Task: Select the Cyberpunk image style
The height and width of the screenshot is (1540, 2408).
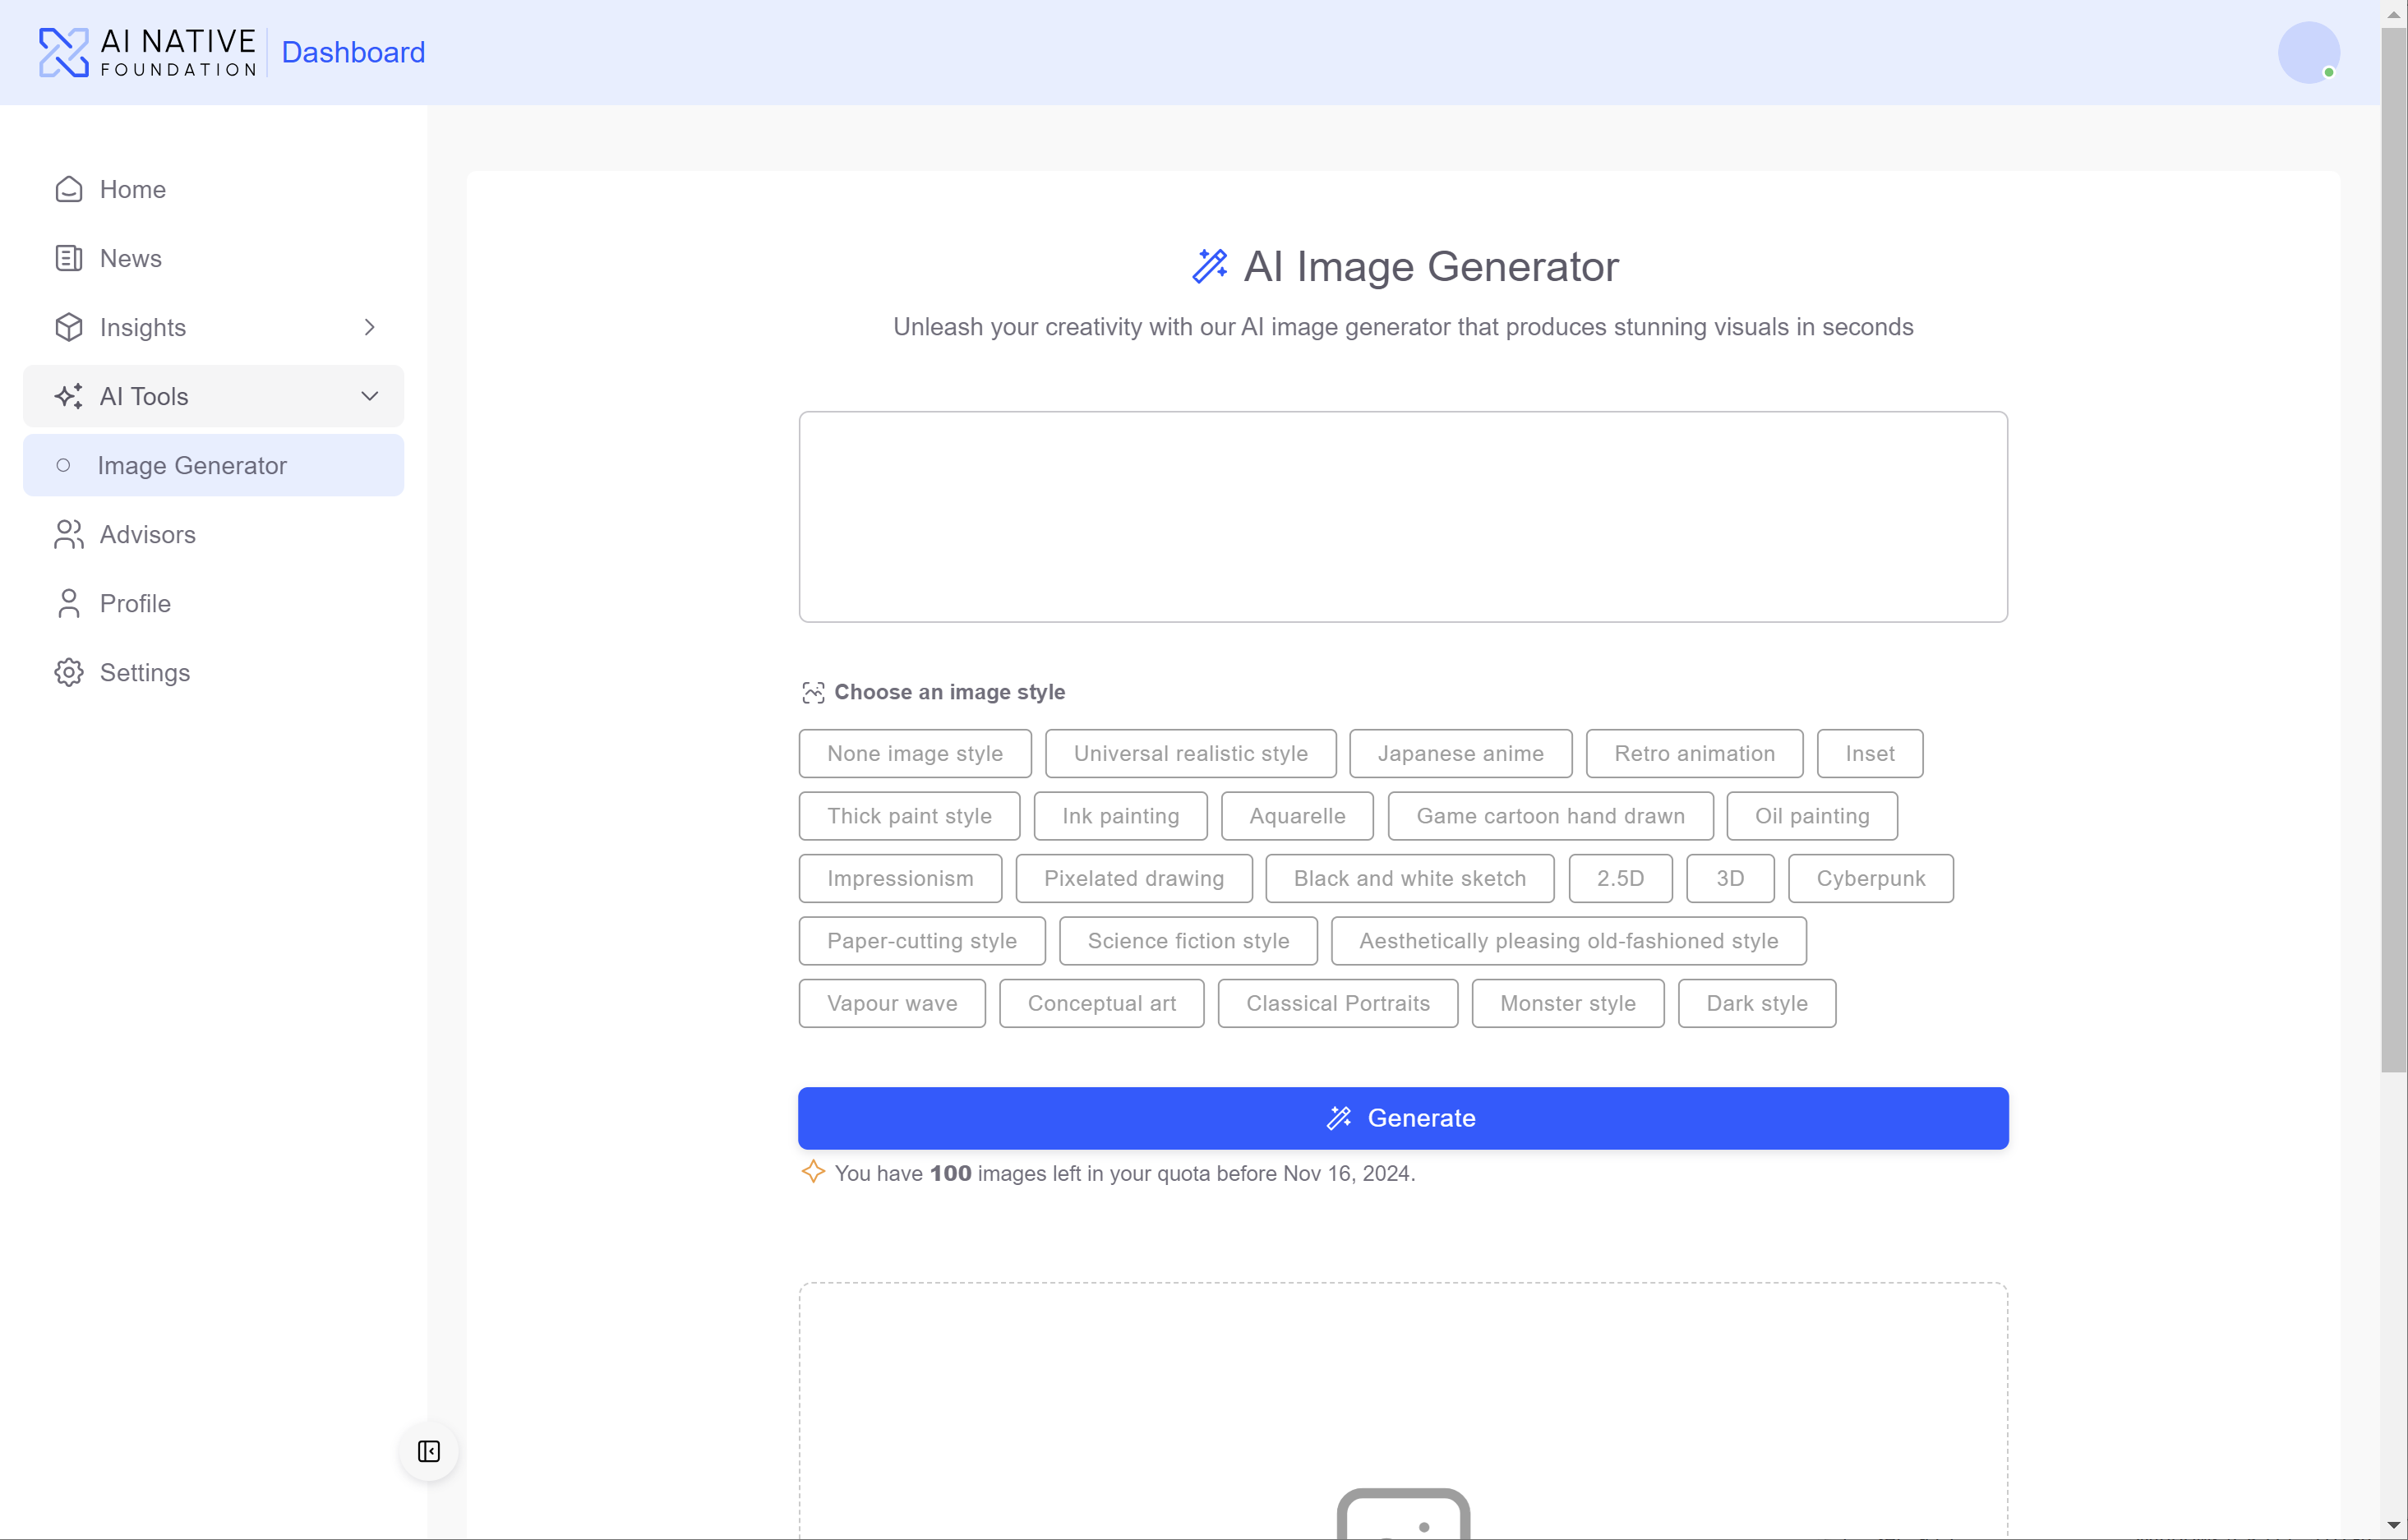Action: (x=1870, y=879)
